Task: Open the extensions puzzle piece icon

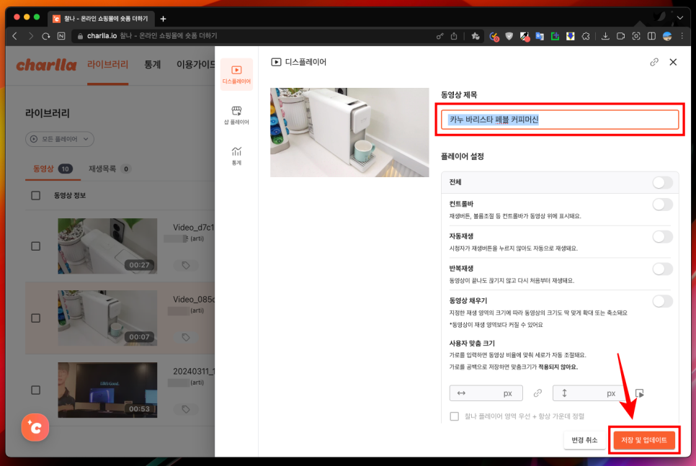Action: coord(586,37)
